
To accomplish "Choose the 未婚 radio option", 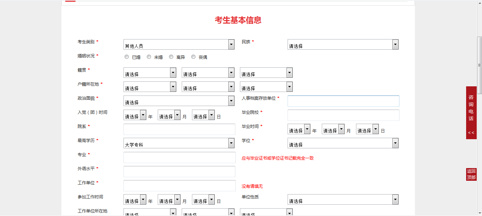I will coord(149,56).
